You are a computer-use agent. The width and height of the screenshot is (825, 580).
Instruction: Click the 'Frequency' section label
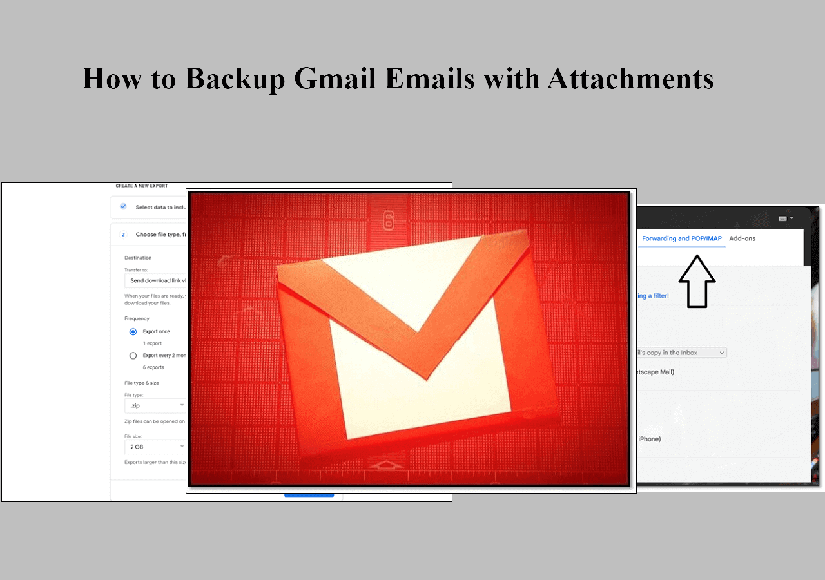click(x=137, y=318)
